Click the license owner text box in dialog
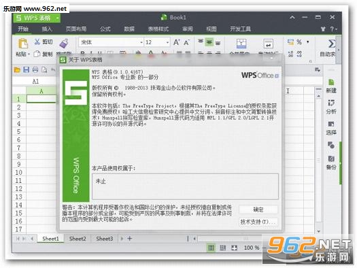 click(x=185, y=186)
